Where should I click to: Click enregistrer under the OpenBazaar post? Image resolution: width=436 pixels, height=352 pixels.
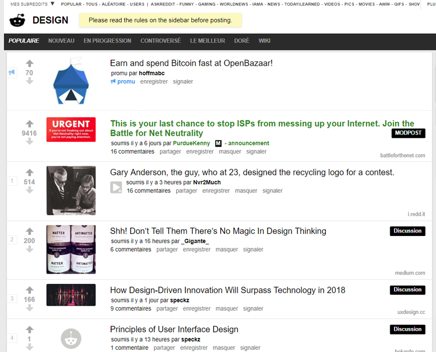point(154,82)
